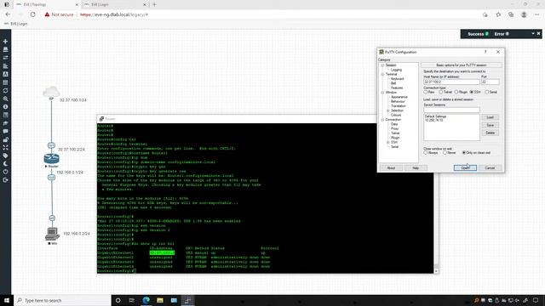Viewport: 545px width, 306px height.
Task: Click the Save button in PuTTY
Action: click(x=490, y=125)
